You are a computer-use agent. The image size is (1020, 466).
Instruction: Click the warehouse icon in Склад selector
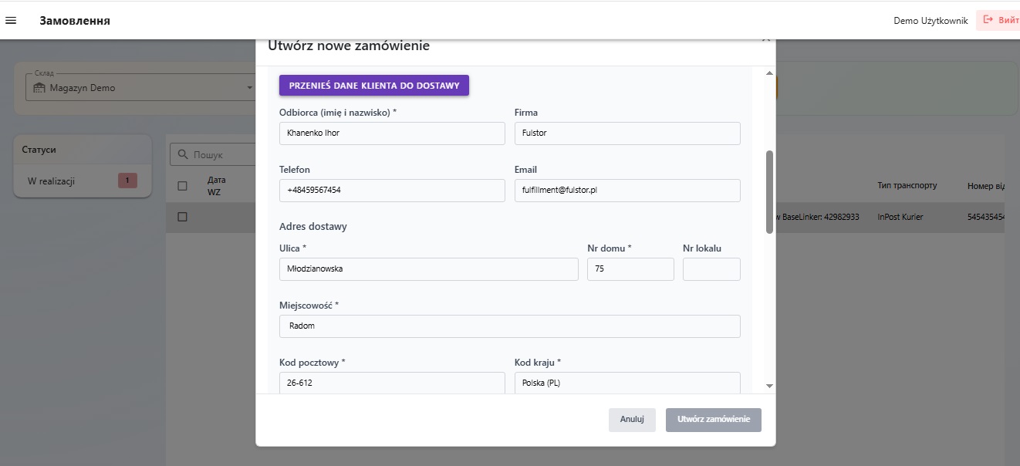click(x=40, y=88)
